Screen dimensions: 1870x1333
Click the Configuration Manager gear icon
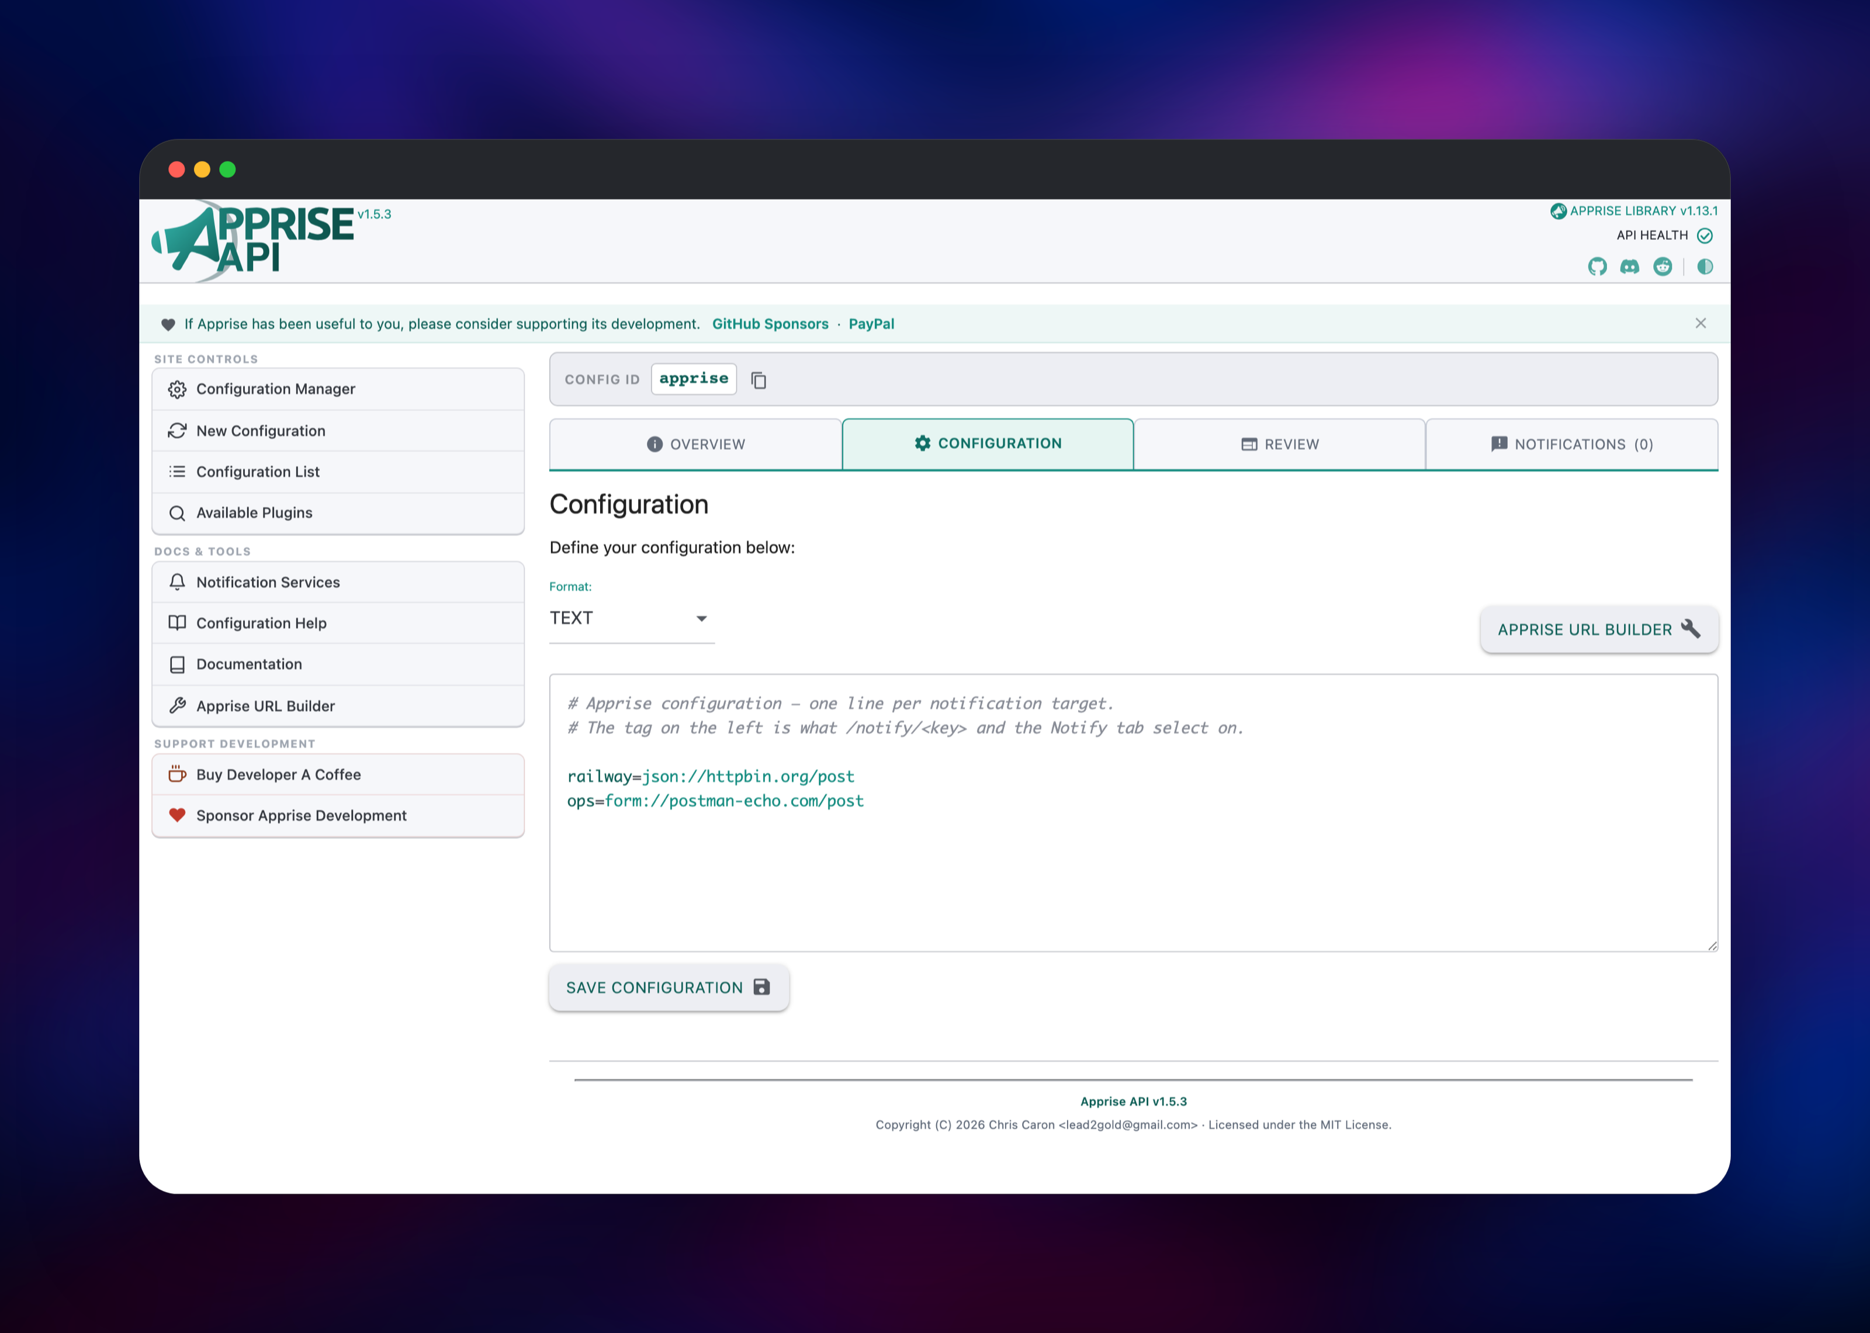coord(177,389)
